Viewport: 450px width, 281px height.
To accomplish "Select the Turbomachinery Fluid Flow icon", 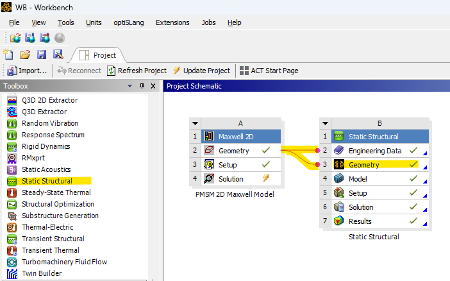I will point(12,262).
